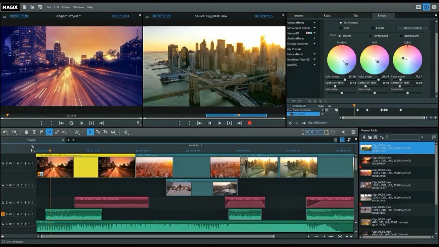Add a new timeline tab with plus
This screenshot has width=439, height=247.
(x=68, y=140)
